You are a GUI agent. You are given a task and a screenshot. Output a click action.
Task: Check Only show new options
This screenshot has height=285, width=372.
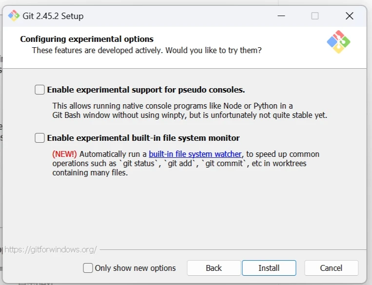tap(88, 268)
